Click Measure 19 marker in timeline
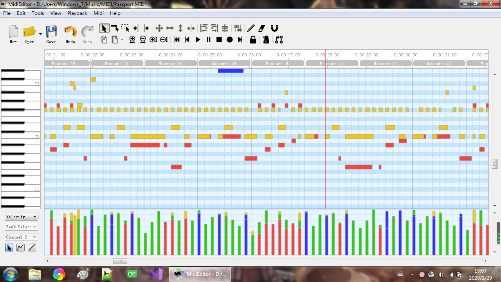 pos(224,63)
